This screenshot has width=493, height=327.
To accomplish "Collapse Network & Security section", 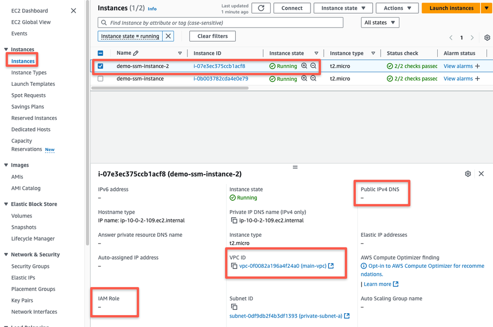I will click(6, 254).
